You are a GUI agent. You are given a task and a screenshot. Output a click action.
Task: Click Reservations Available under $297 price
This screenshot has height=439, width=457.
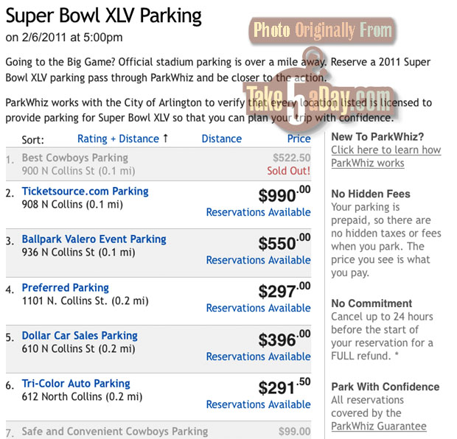click(x=258, y=308)
